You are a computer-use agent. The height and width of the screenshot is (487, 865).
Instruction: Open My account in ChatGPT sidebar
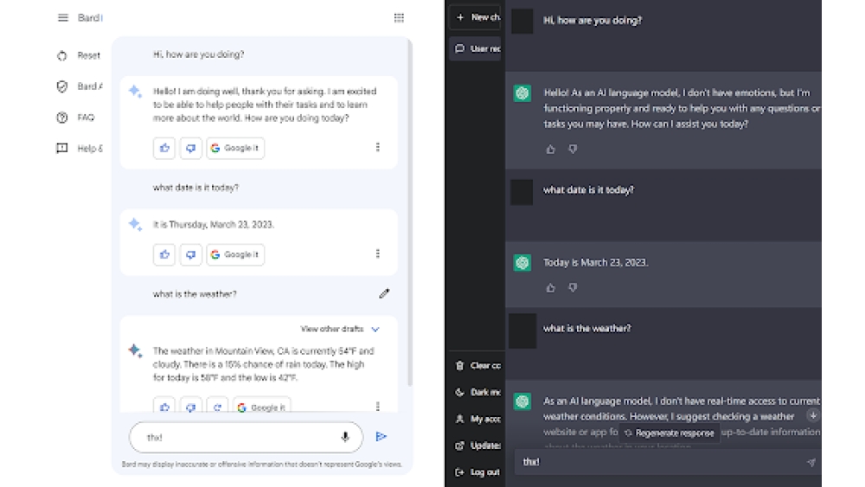(477, 419)
